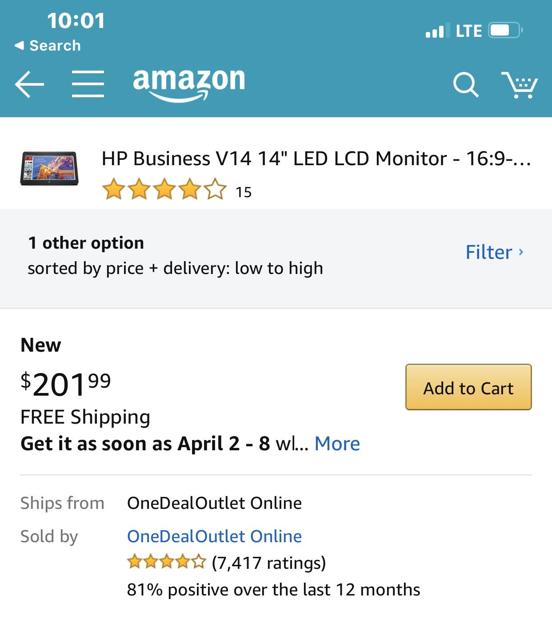Expand delivery details with the More link
The width and height of the screenshot is (552, 623).
[x=337, y=443]
